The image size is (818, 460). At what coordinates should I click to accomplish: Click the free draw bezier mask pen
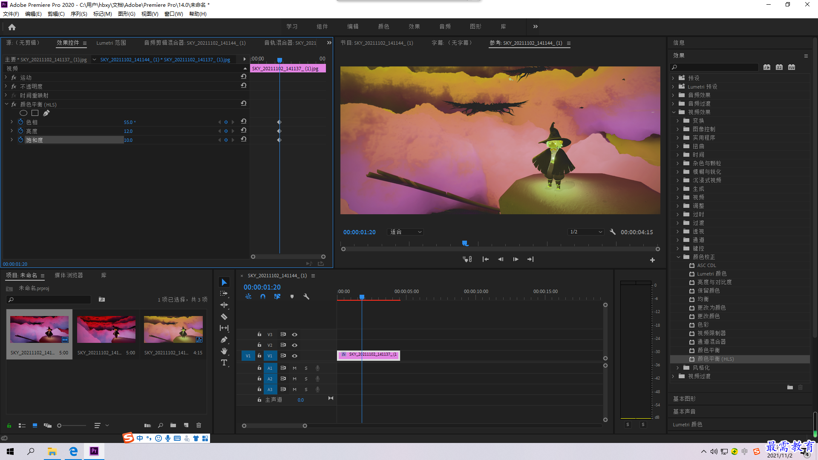(x=46, y=113)
